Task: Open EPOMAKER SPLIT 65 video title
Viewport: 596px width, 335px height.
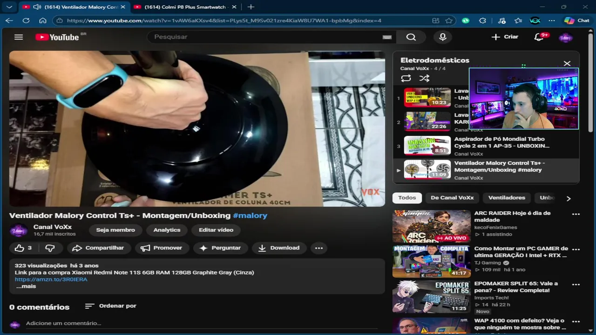Action: point(515,287)
